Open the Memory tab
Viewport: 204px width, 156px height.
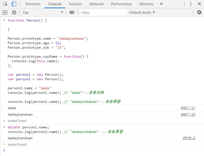click(x=146, y=4)
